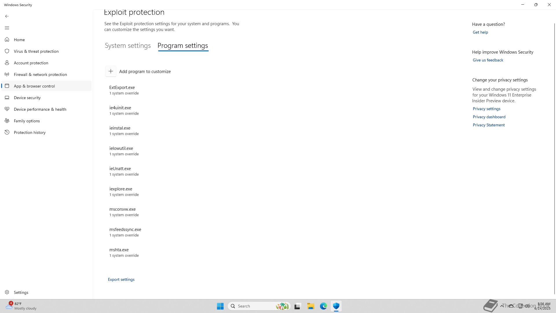Open Account protection person icon
The height and width of the screenshot is (313, 556).
click(x=7, y=63)
